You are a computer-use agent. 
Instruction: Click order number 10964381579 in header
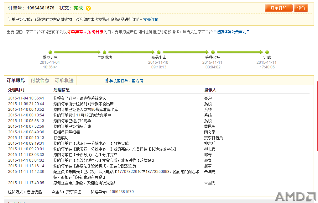pyautogui.click(x=40, y=8)
